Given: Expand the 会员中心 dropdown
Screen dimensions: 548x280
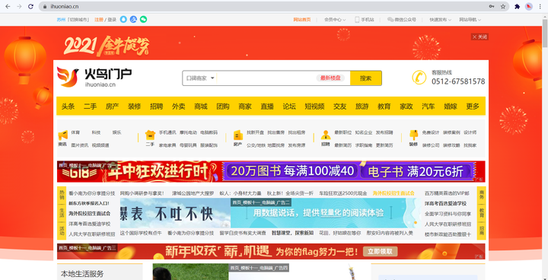Looking at the screenshot, I should 335,20.
